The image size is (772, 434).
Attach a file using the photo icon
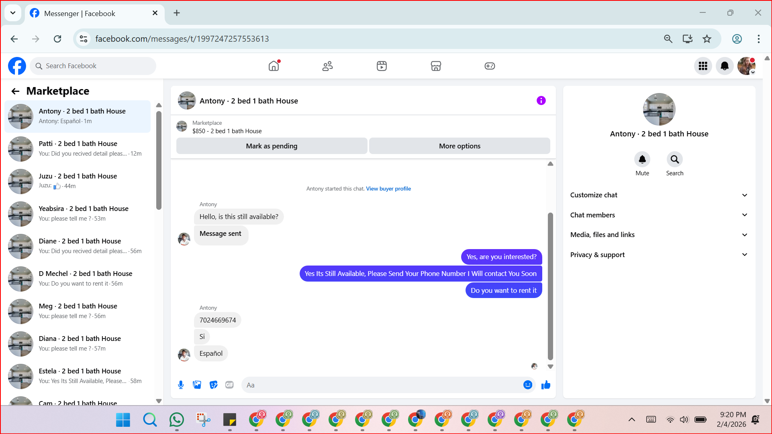pyautogui.click(x=197, y=385)
